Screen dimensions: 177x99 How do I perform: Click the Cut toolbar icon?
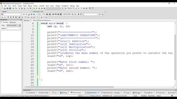pos(19,9)
